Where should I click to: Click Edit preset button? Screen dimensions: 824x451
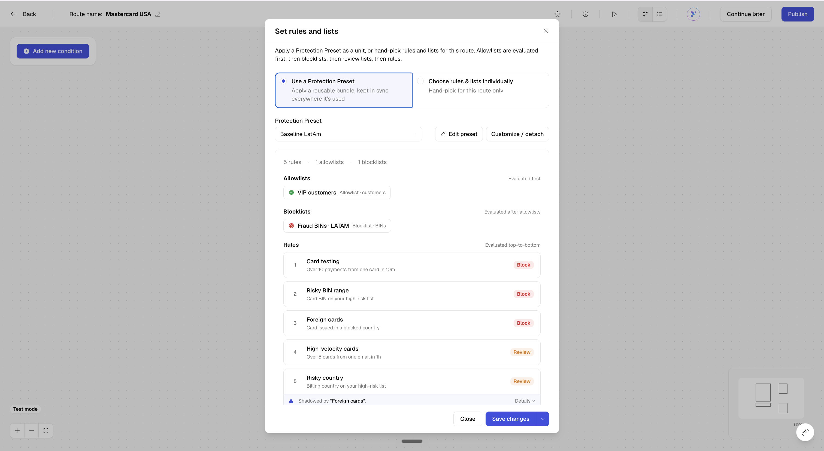[x=459, y=134]
